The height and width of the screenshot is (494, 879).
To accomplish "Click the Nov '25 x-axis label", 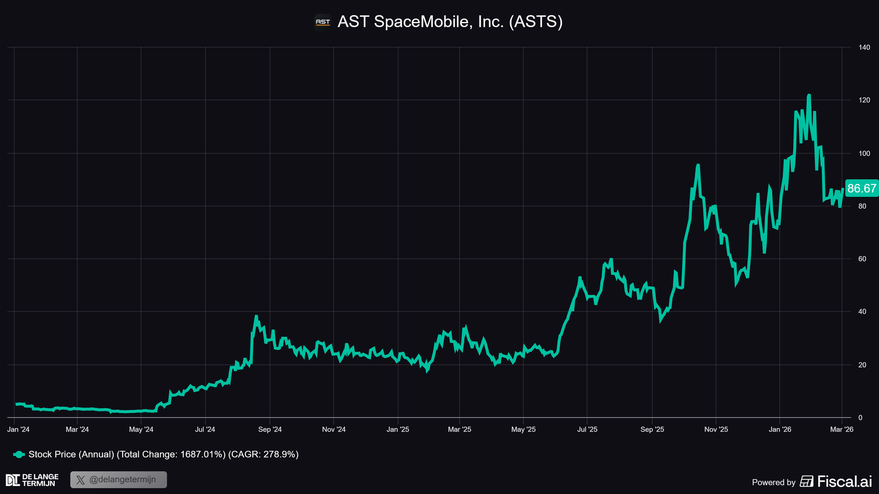I will point(716,429).
